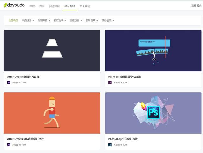This screenshot has height=153, width=203.
Task: Open the 特效合成 filter dropdown
Action: tap(60, 20)
